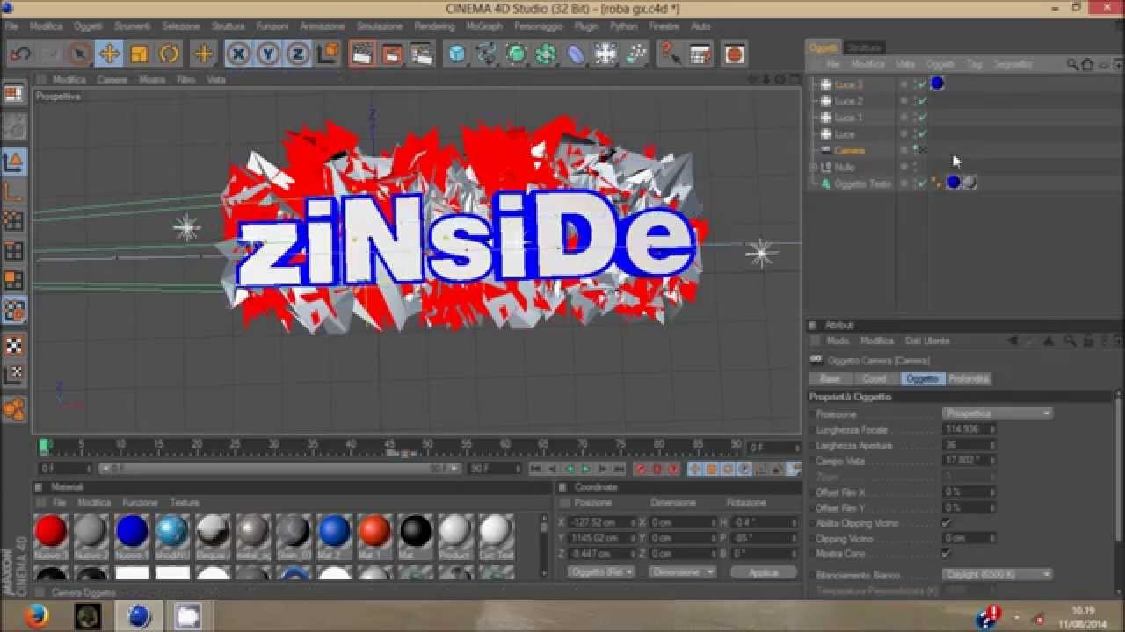Select the Model mode icon in left toolbar
This screenshot has width=1125, height=632.
click(x=13, y=162)
